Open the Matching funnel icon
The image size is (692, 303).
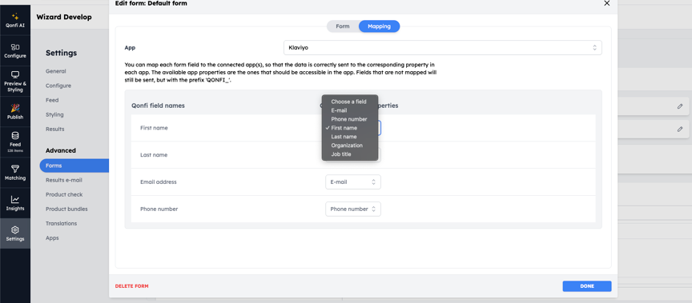click(x=15, y=169)
